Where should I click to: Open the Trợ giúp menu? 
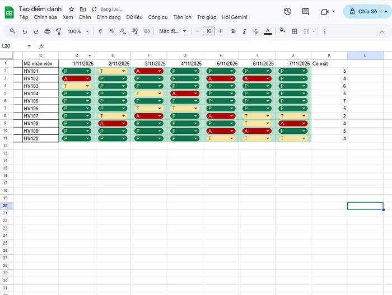point(207,17)
